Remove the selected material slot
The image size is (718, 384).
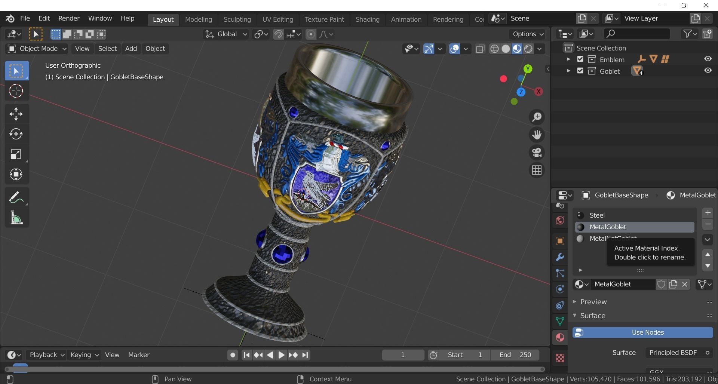coord(708,224)
